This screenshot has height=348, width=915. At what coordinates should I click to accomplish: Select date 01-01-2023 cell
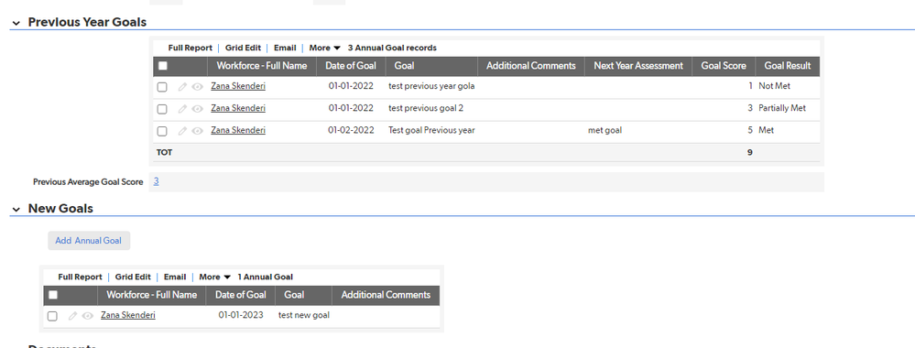coord(241,315)
